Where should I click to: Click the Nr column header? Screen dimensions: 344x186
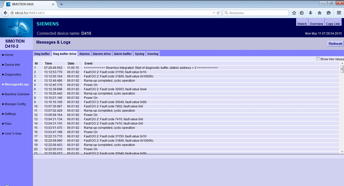[x=38, y=64]
